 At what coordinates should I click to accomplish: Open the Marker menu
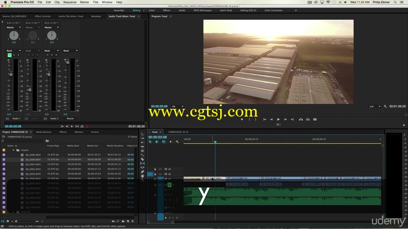[x=84, y=2]
